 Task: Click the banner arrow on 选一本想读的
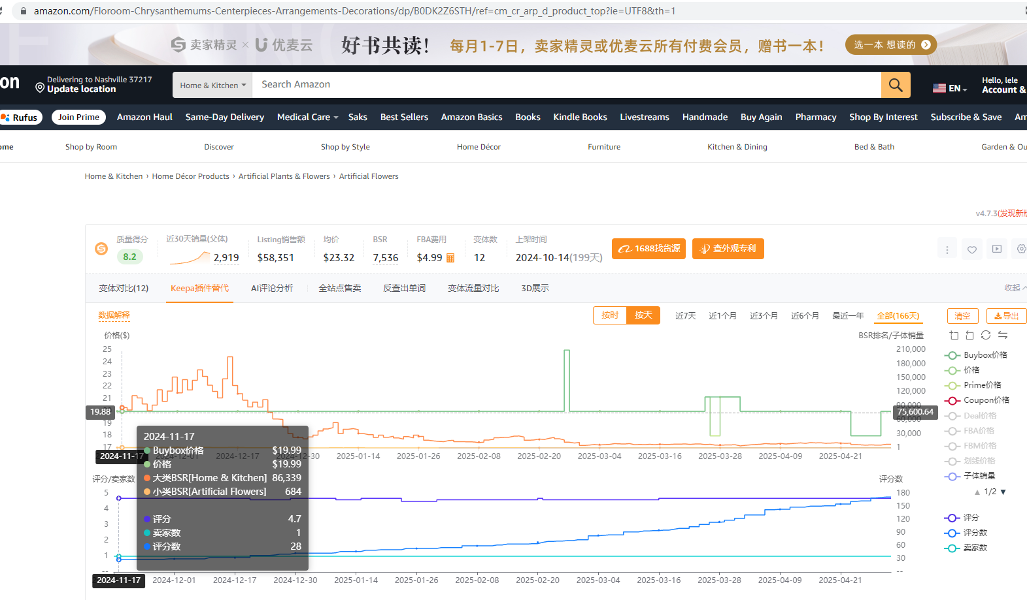tap(926, 44)
